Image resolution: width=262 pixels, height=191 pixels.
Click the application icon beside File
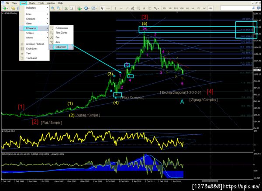(x=3, y=3)
